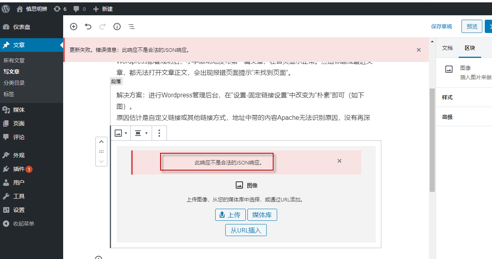Undo the last edit
Viewport: 492px width, 259px height.
(88, 27)
